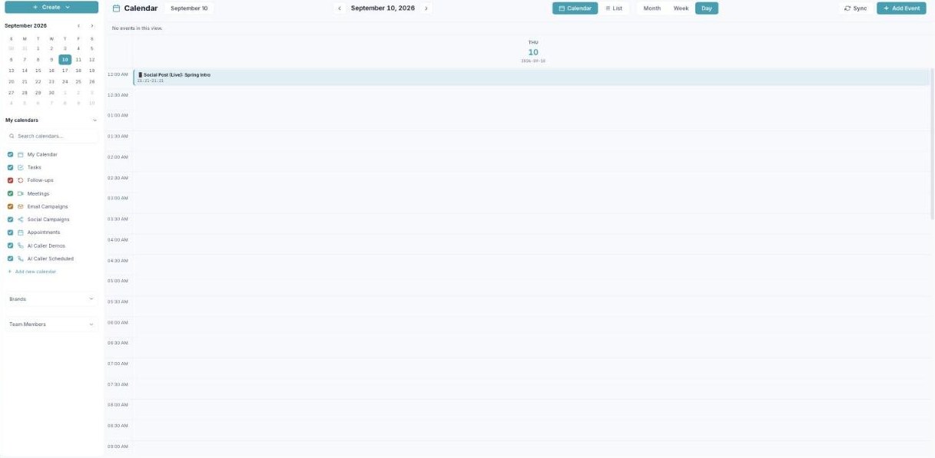
Task: Open the Social Post (Live): Spring Intro event
Action: click(531, 77)
